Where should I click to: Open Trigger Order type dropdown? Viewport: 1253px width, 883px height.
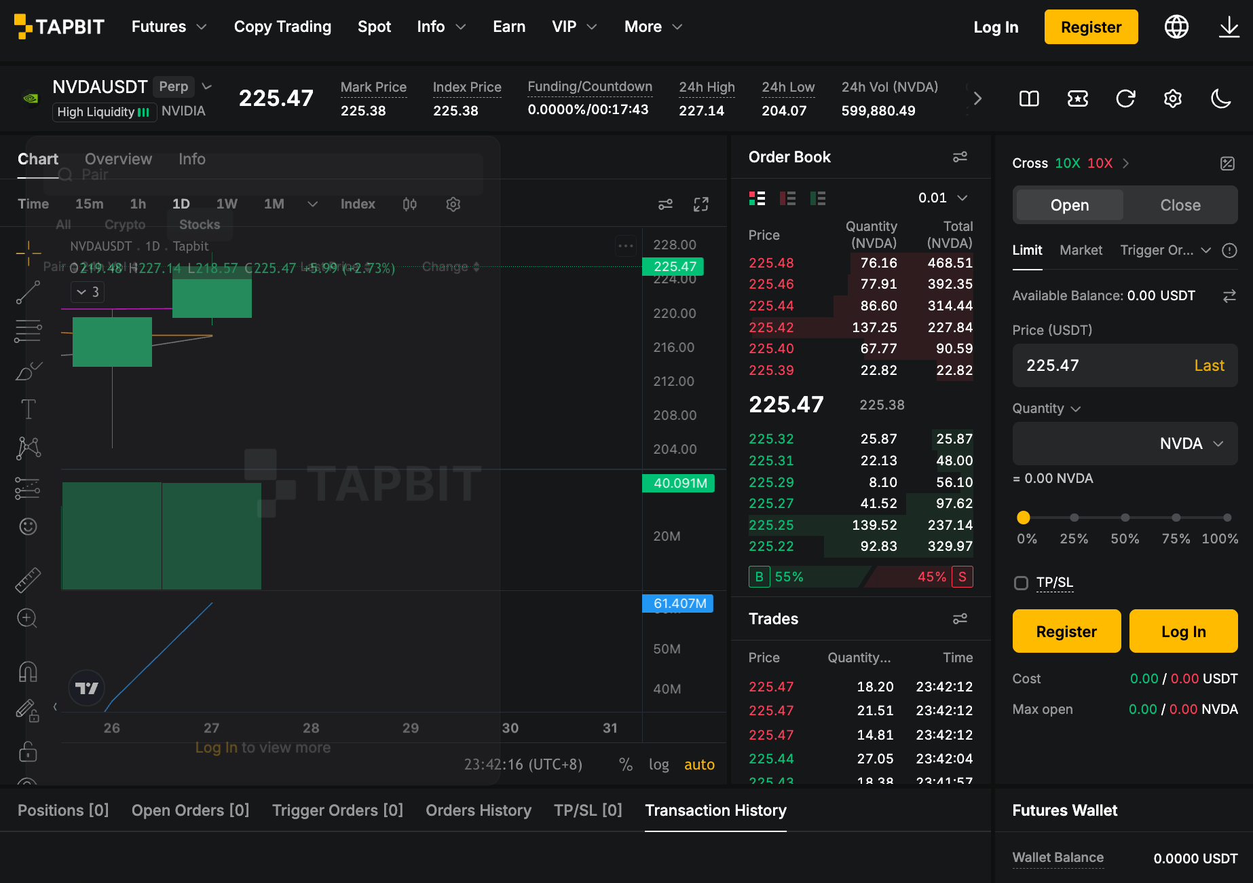[x=1165, y=251]
